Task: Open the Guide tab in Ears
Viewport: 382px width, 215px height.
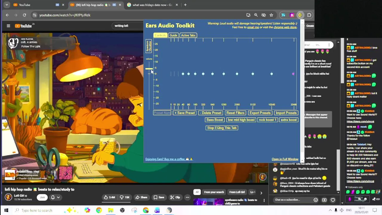Action: pos(173,35)
